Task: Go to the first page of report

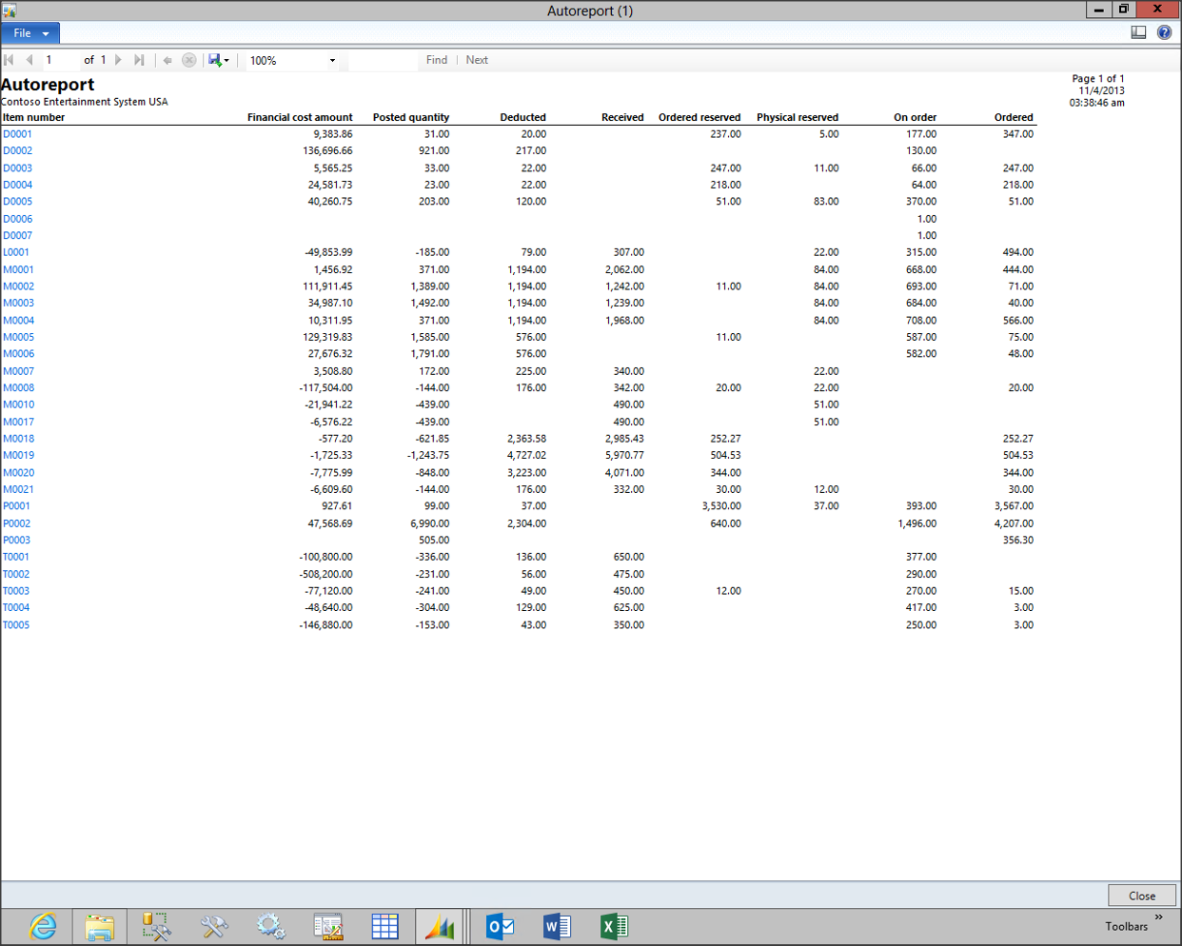Action: [x=10, y=60]
